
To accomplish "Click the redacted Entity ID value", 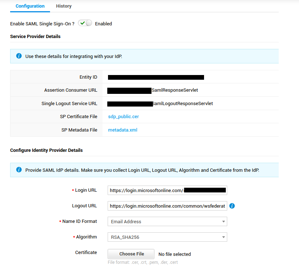I will (156, 77).
